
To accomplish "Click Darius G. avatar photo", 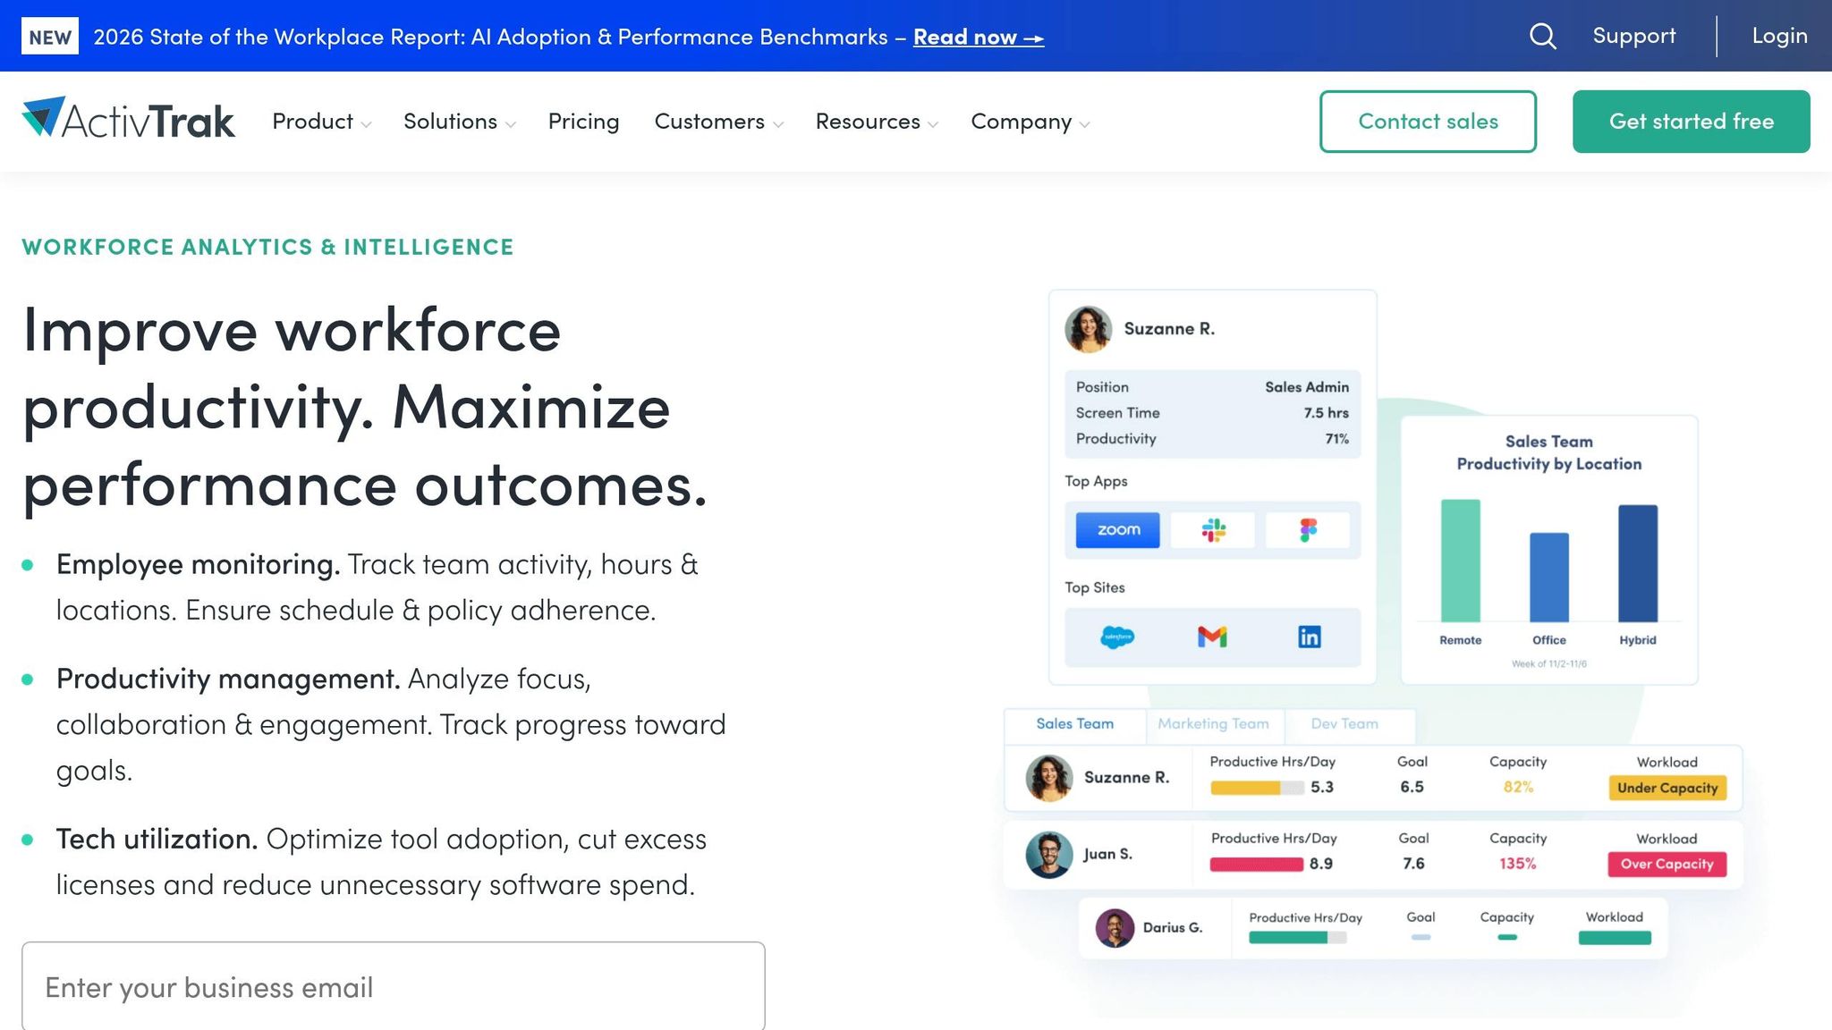I will click(1115, 928).
